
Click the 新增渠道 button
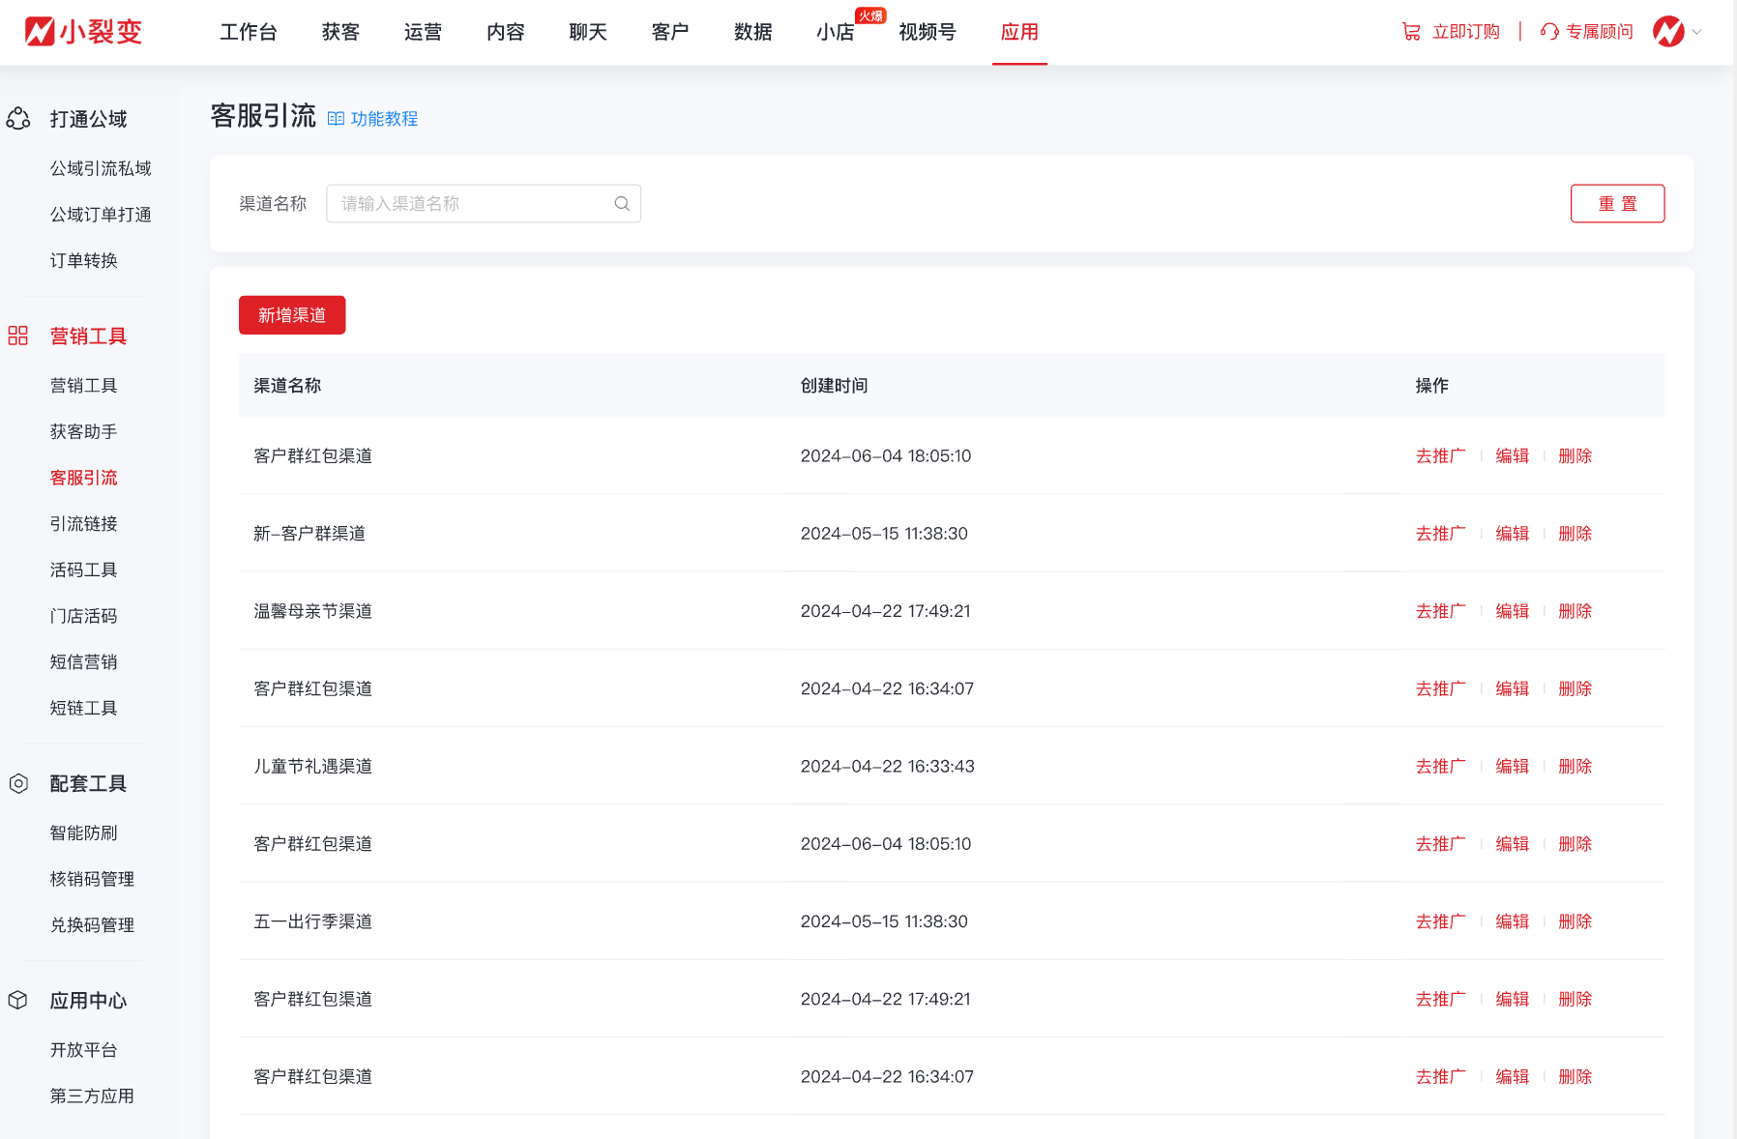point(292,315)
